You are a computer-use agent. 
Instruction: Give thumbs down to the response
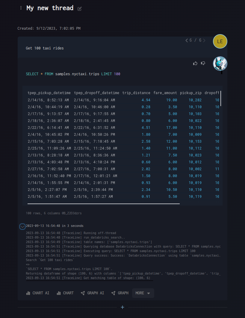pyautogui.click(x=203, y=64)
